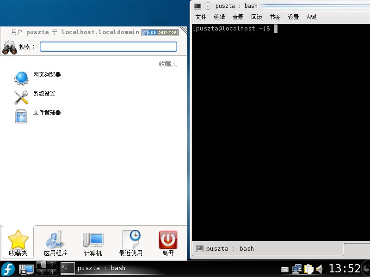The width and height of the screenshot is (370, 277).
Task: Select the 收藏夹 favorites tab
Action: pos(18,243)
